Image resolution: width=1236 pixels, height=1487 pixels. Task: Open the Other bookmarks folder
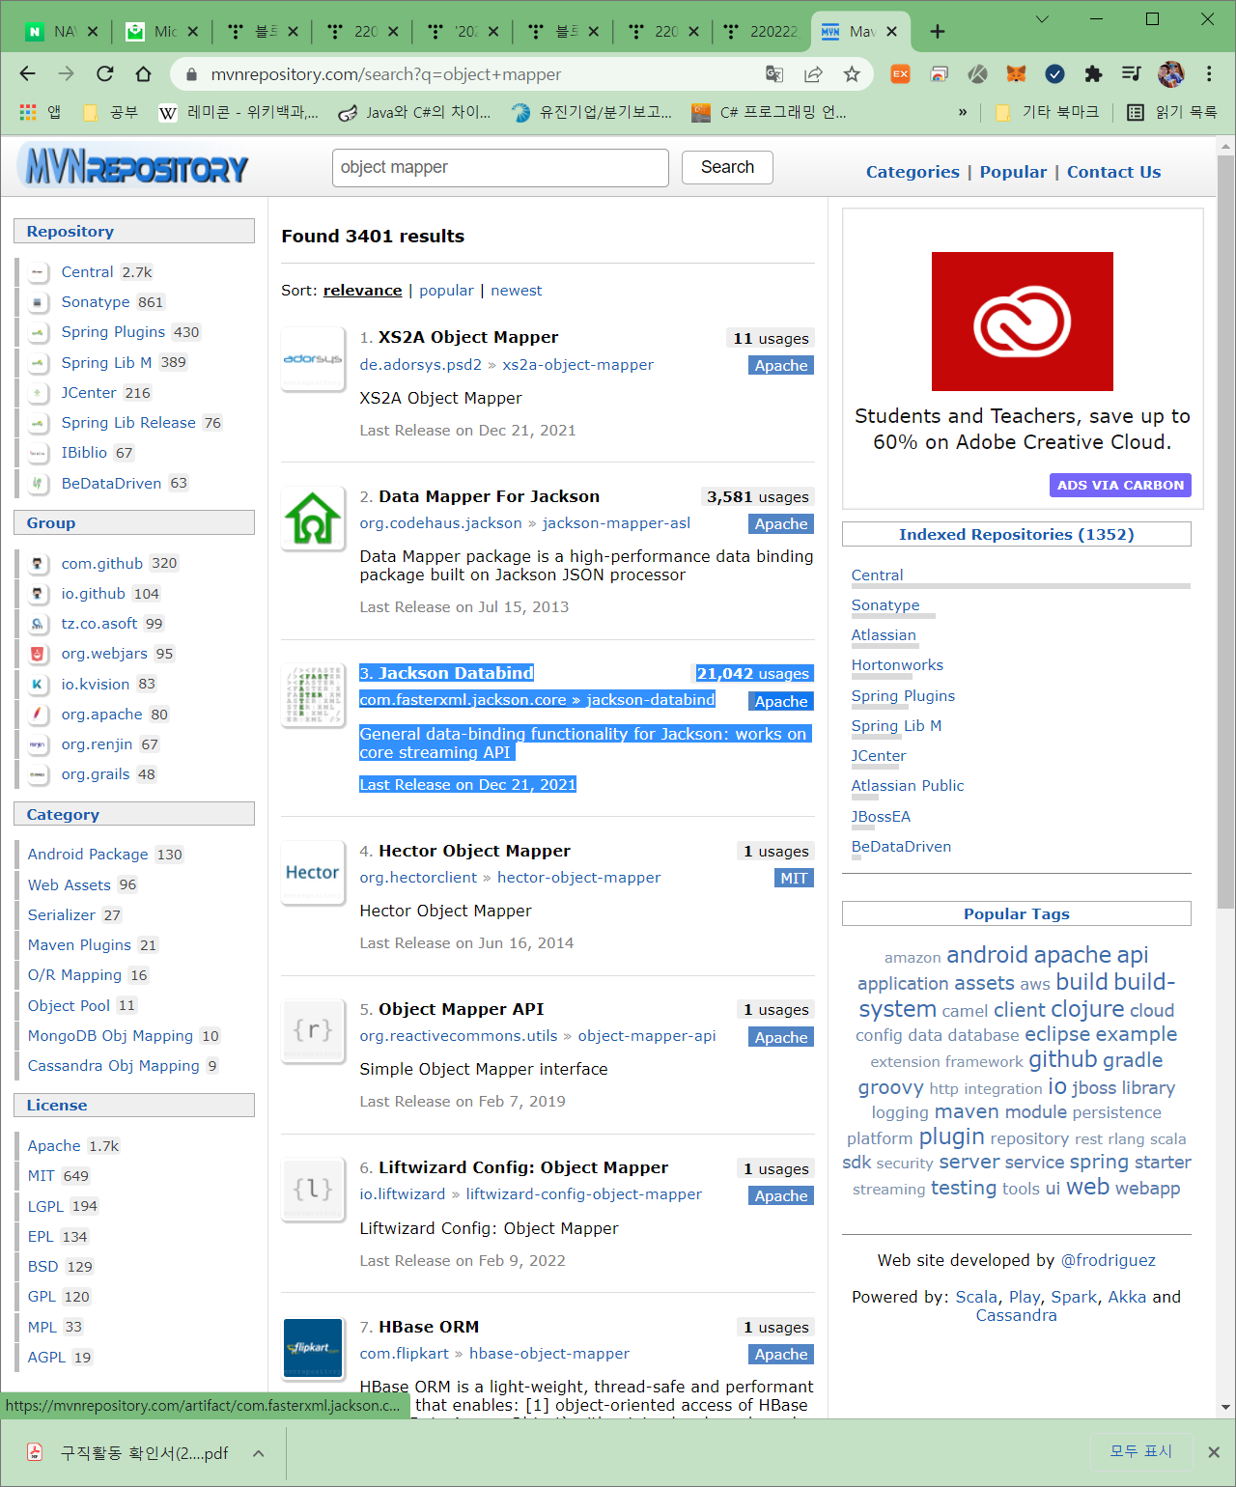(1047, 112)
